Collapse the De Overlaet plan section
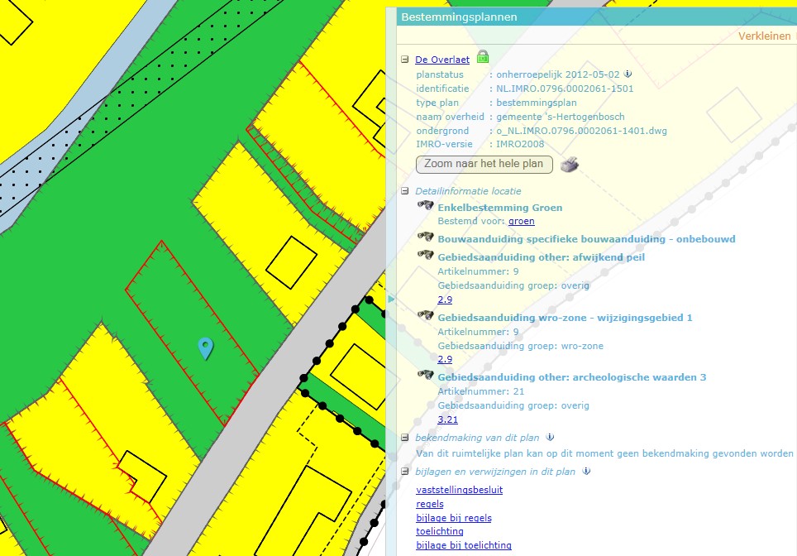 tap(404, 60)
